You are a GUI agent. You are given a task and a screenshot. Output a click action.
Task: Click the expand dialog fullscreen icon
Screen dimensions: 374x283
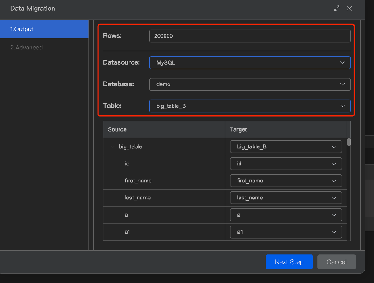[337, 9]
